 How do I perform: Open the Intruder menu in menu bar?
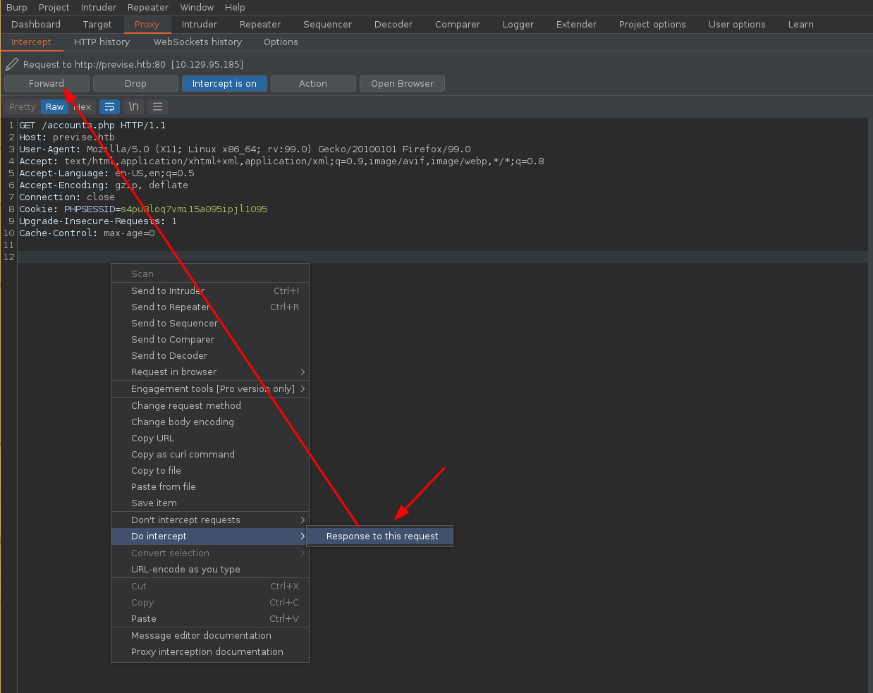coord(99,8)
